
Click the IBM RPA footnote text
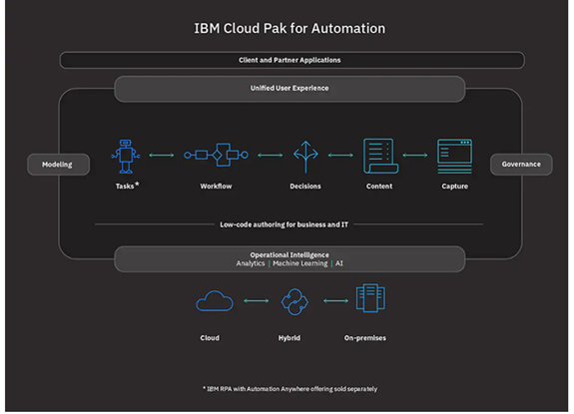pyautogui.click(x=289, y=389)
